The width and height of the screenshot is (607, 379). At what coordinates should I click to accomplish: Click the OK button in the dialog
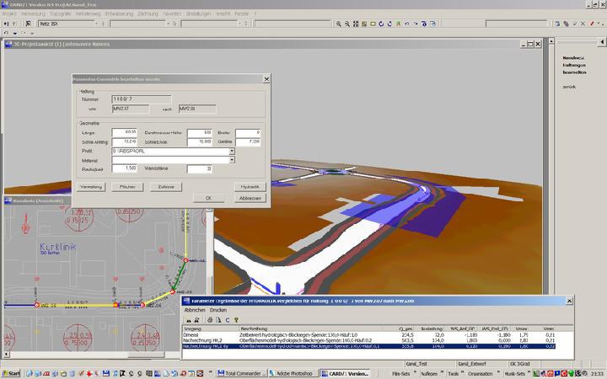click(208, 197)
